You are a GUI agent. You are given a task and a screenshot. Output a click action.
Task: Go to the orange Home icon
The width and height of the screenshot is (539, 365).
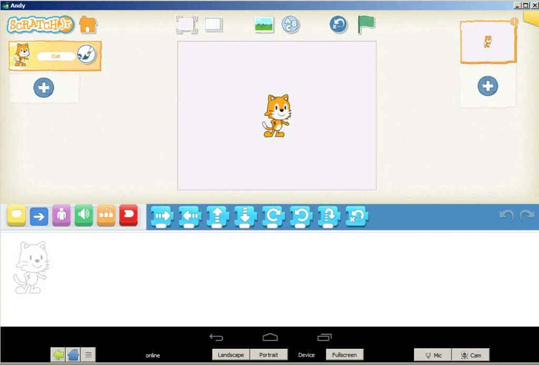point(88,24)
